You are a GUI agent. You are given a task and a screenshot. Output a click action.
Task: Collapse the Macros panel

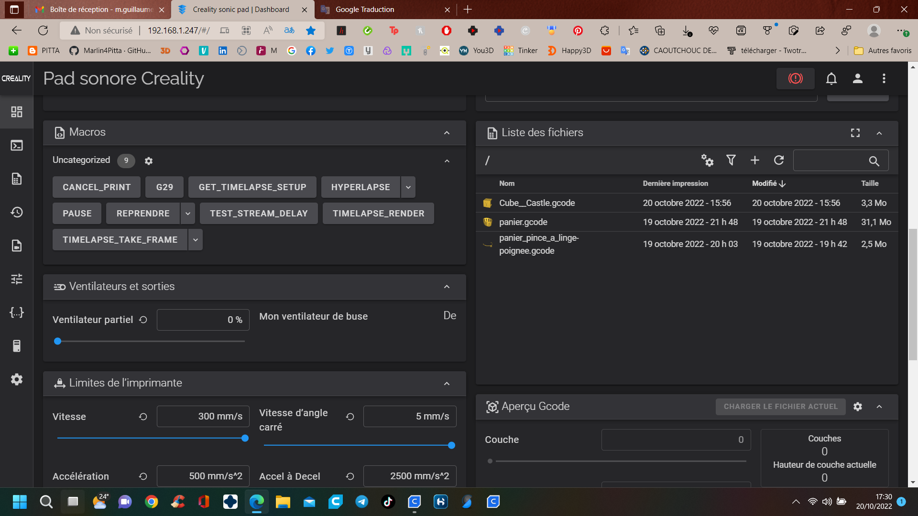[x=447, y=133]
